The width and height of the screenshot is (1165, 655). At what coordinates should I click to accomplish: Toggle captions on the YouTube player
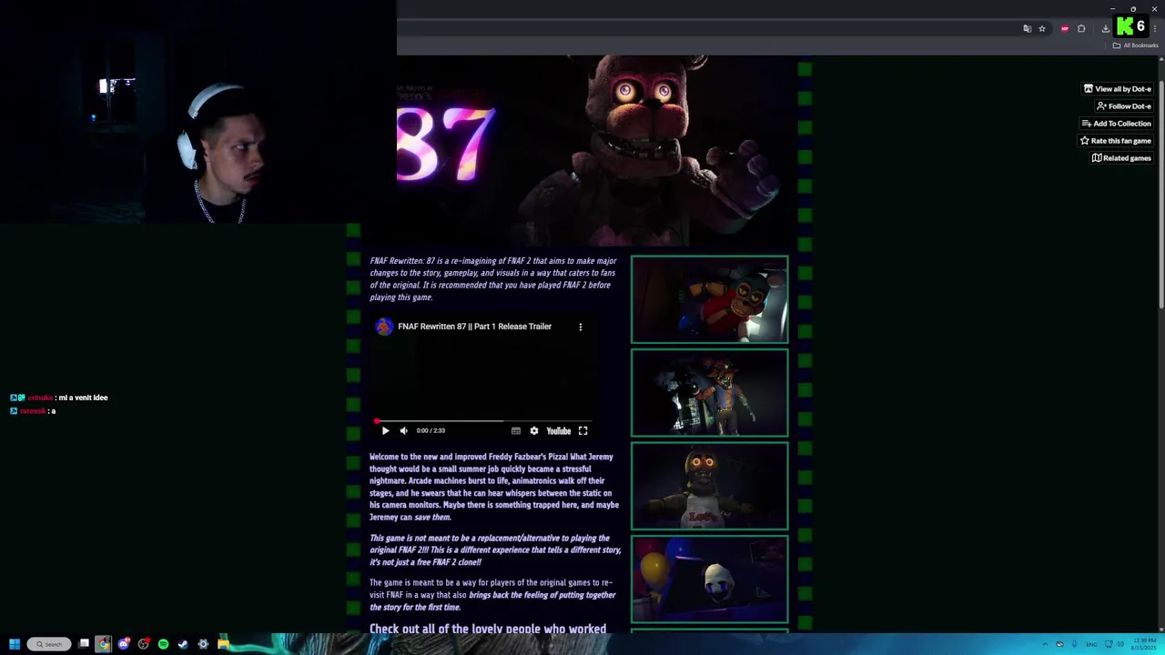click(x=516, y=431)
